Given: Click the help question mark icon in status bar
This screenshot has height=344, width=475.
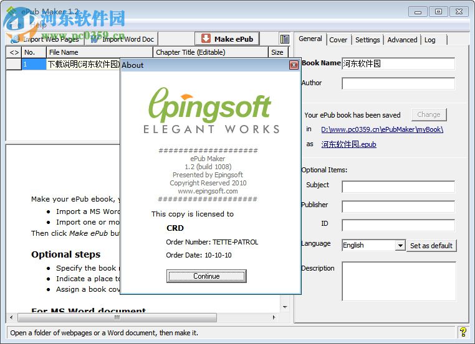Looking at the screenshot, I should (x=463, y=332).
